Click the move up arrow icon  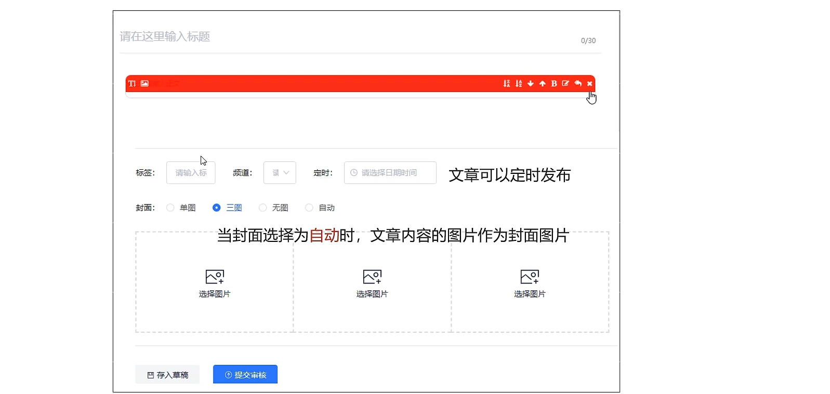[543, 84]
